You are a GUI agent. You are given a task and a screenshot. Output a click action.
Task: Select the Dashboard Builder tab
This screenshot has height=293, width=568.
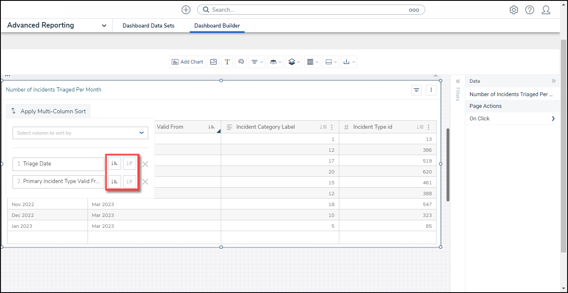217,25
